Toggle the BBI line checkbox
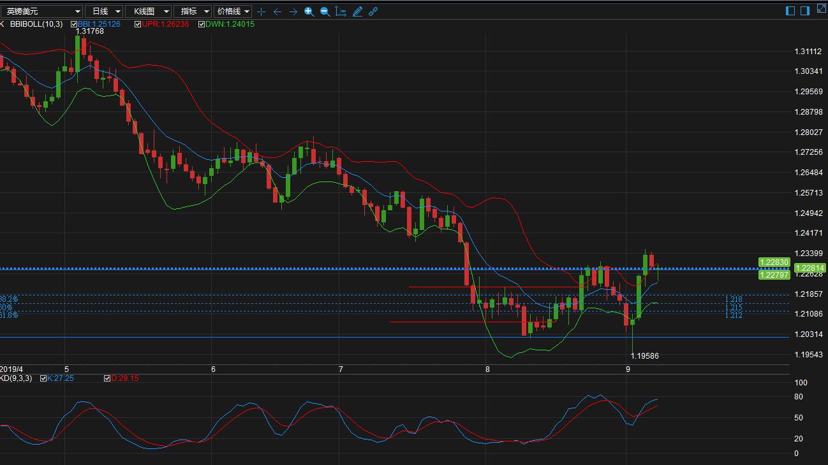828x465 pixels. pos(74,24)
